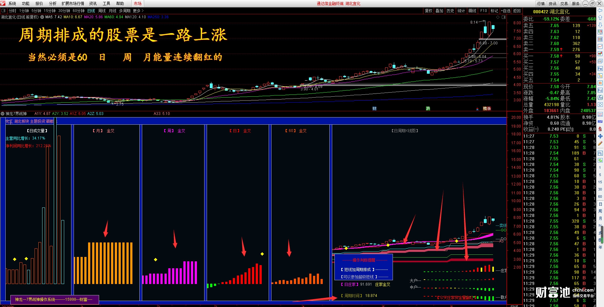Open the 系统 menu
This screenshot has height=307, width=604.
click(x=12, y=3)
